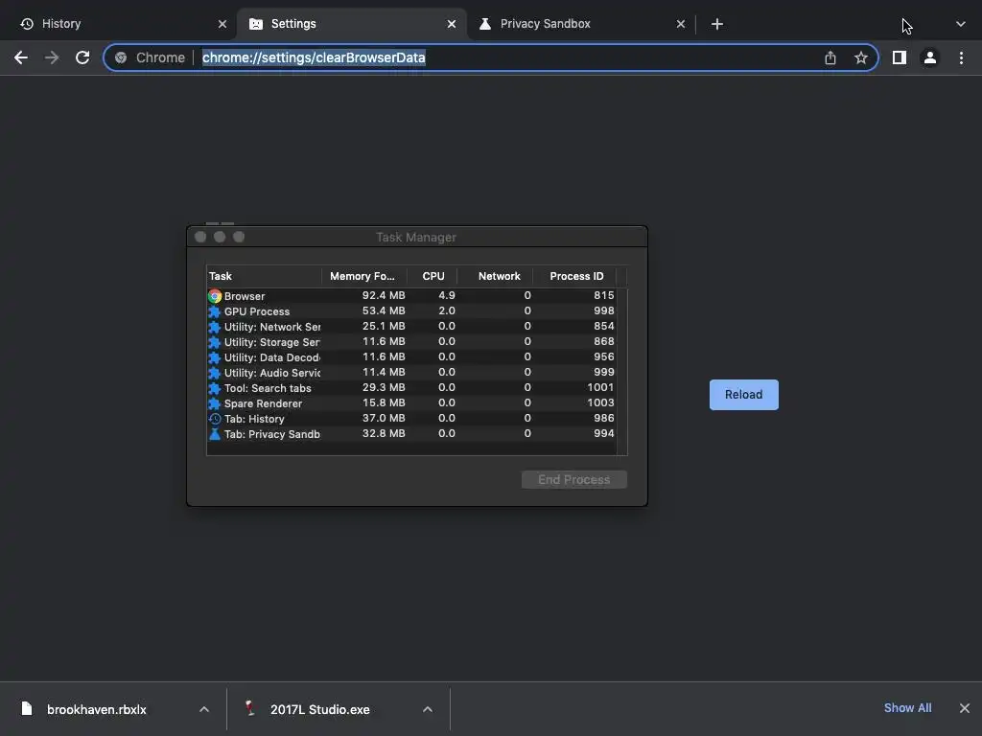Switch to the Privacy Sandbox tab
This screenshot has height=736, width=982.
[581, 24]
